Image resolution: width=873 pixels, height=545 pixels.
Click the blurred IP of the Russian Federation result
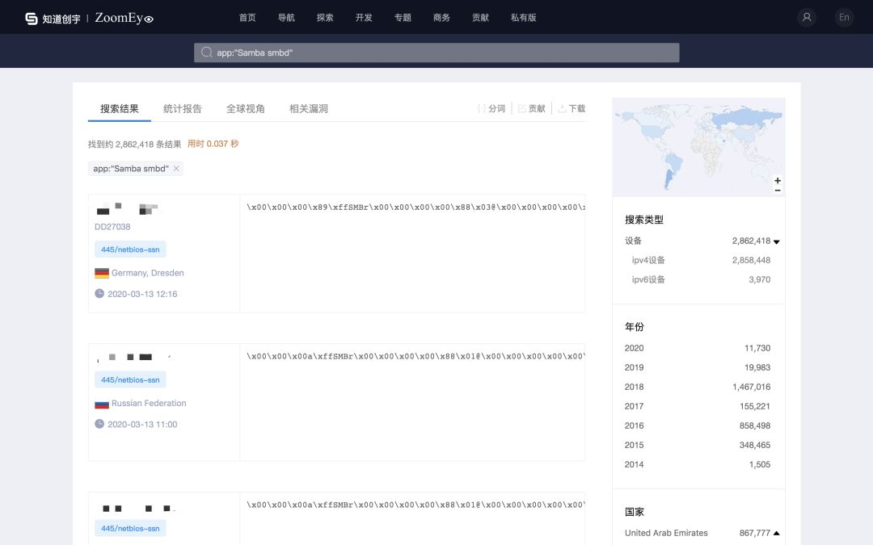(x=133, y=357)
